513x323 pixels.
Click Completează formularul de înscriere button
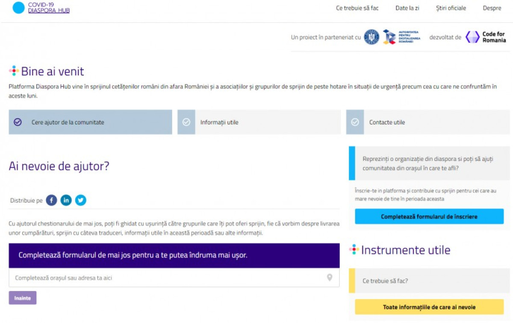coord(429,216)
